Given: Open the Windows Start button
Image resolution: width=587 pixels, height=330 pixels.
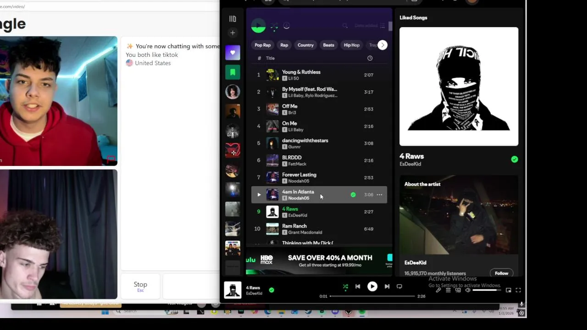Looking at the screenshot, I should [x=105, y=312].
